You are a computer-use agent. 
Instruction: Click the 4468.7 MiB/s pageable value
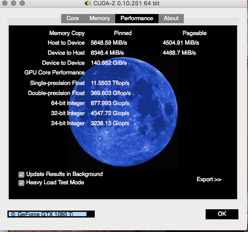[179, 53]
